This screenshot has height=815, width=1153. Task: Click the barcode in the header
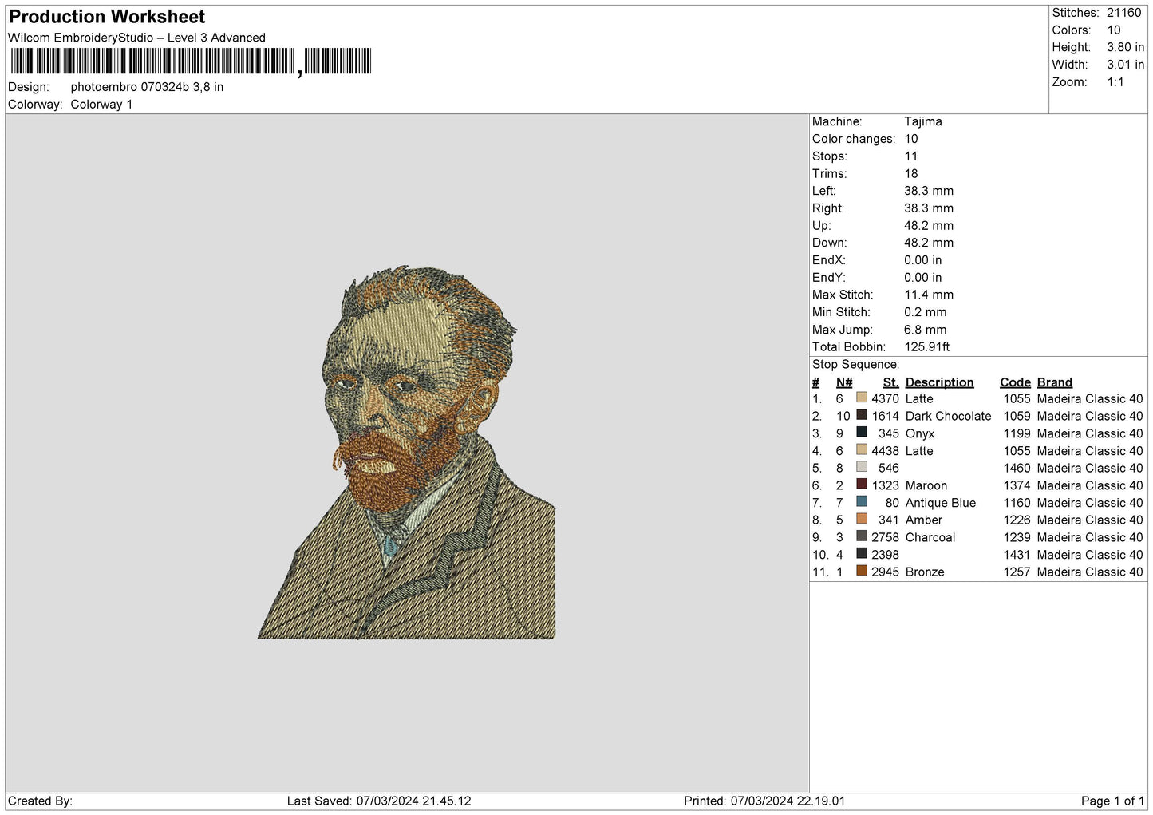[x=191, y=61]
